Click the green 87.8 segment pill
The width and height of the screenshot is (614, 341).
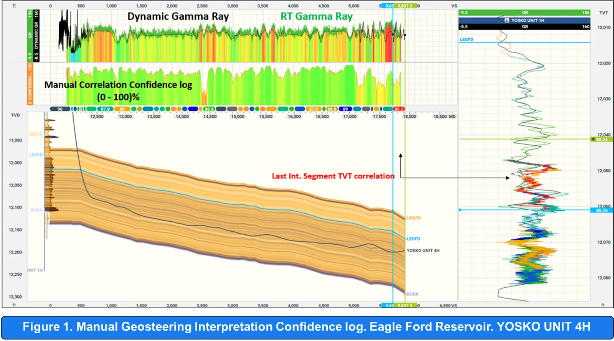click(105, 109)
